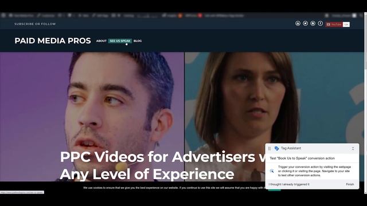Click the cursor-click icon in Tag Assistant

pyautogui.click(x=272, y=171)
